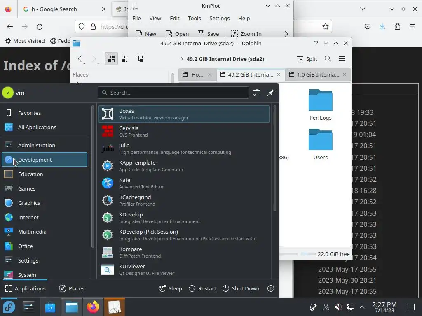Start Julia technical computing language
Screen dimensions: 422x316
point(184,149)
